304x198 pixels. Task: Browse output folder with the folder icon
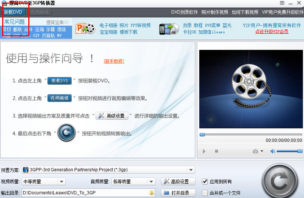[151, 192]
